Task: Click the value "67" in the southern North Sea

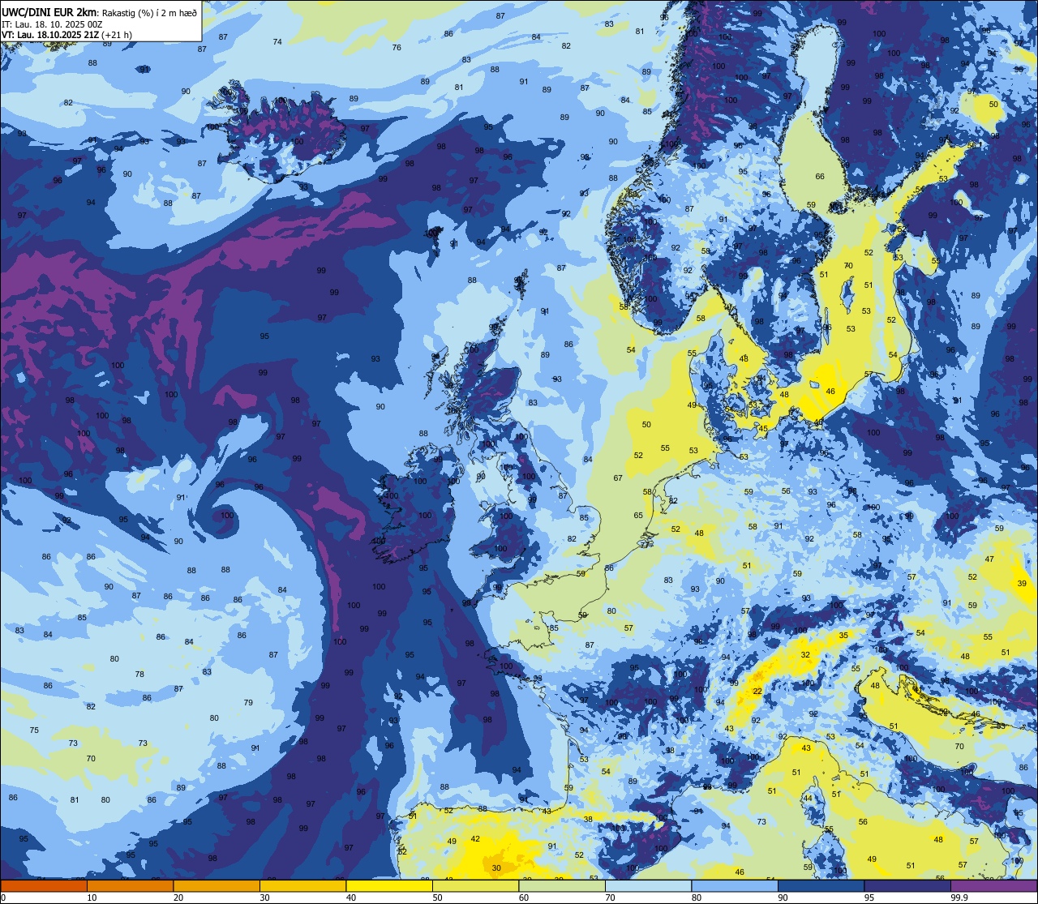Action: pos(618,478)
